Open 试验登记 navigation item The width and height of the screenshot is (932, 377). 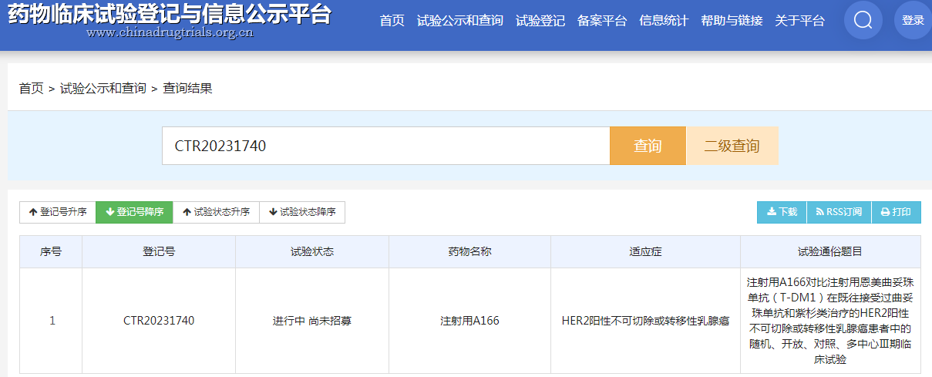pyautogui.click(x=540, y=21)
